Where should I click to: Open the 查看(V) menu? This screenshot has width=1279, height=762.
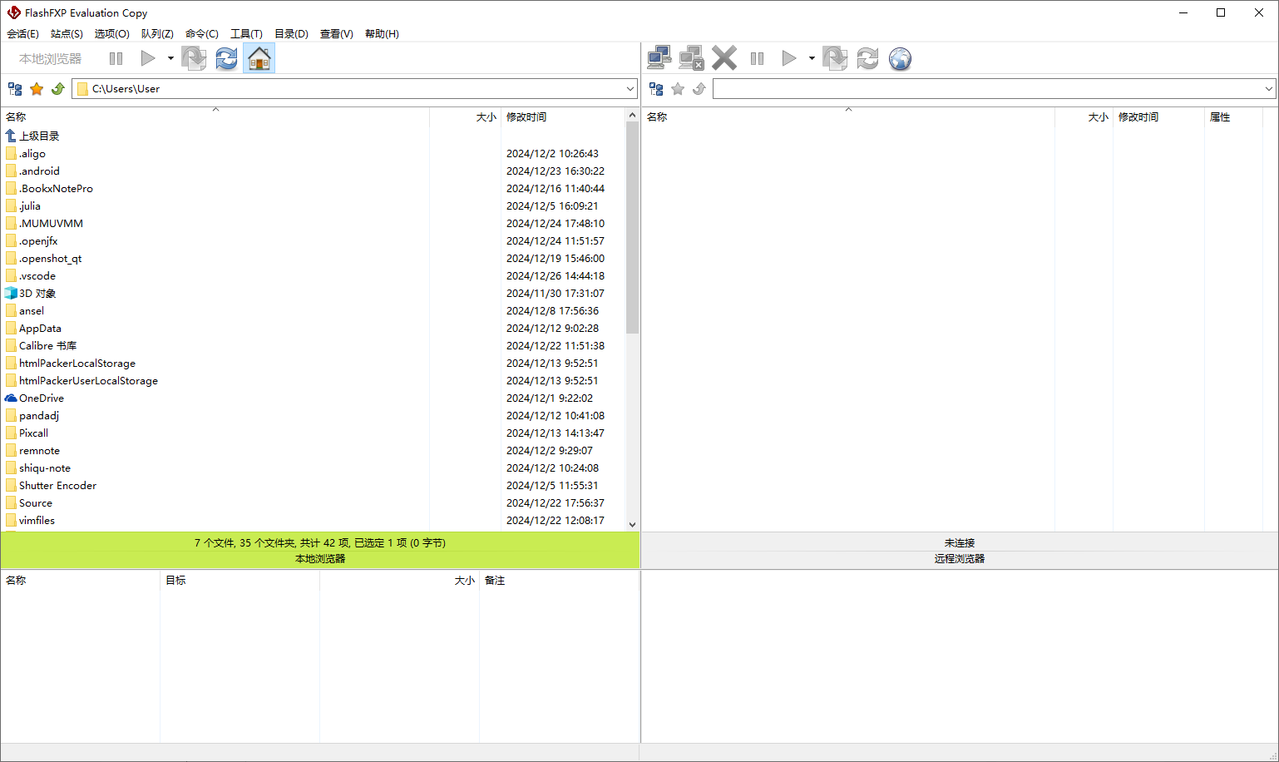point(337,34)
